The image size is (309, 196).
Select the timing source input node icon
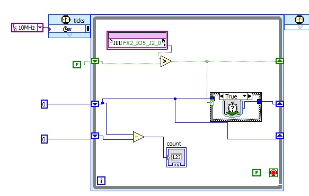tap(67, 29)
